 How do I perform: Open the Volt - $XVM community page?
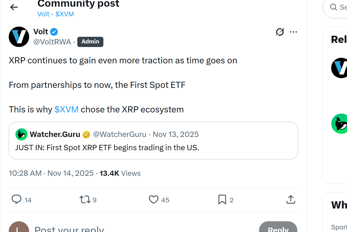point(56,14)
